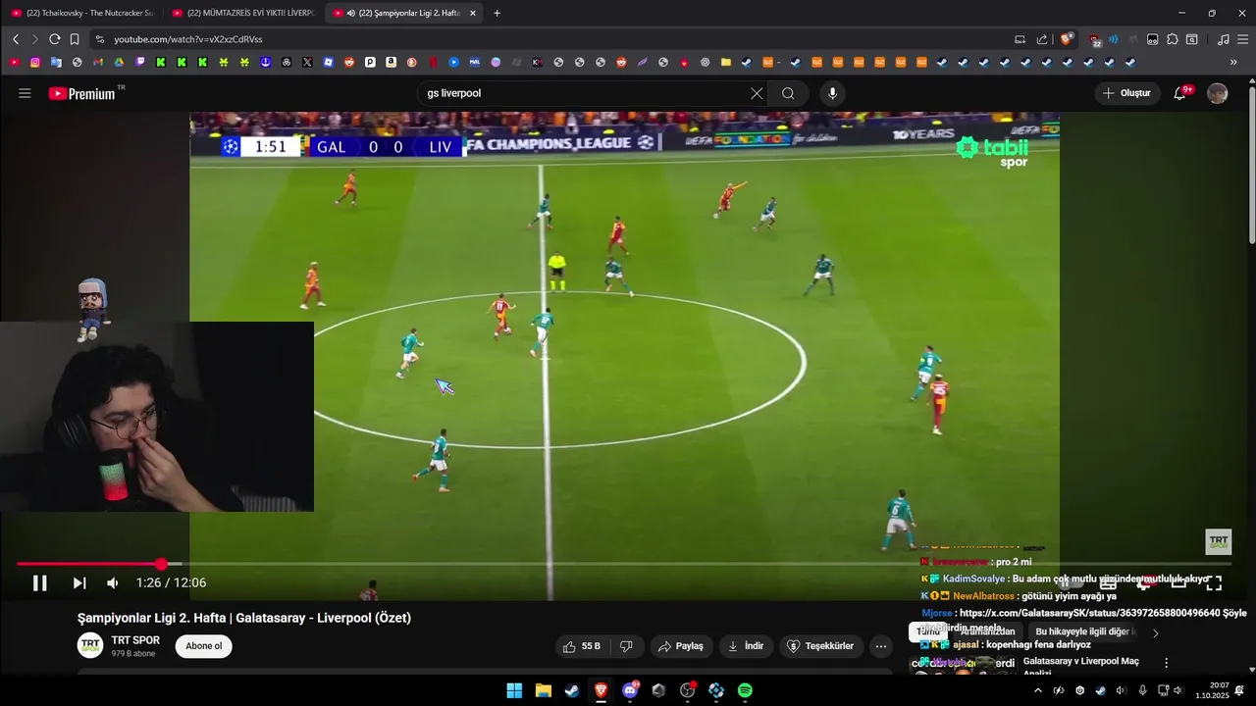Launch File Explorer from the taskbar
The image size is (1256, 706).
(x=543, y=690)
